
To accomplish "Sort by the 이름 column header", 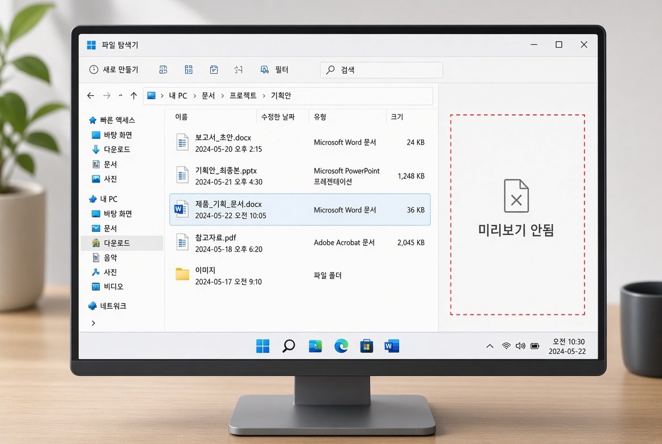I will (181, 117).
